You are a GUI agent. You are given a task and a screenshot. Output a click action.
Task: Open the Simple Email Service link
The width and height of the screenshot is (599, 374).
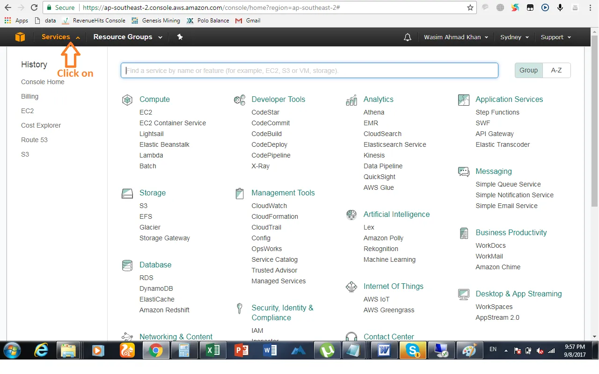click(506, 206)
